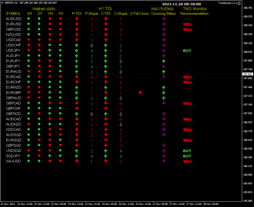This screenshot has width=254, height=207.
Task: Click the TMS Monitor heading
Action: click(195, 9)
